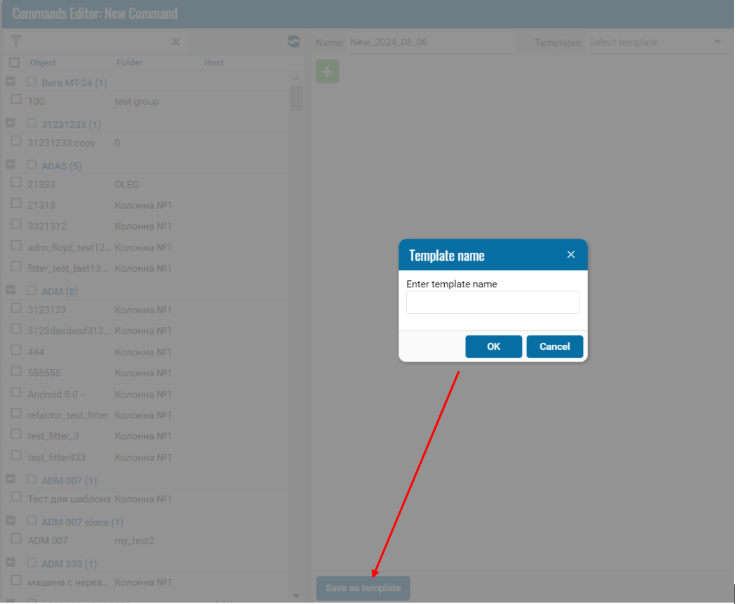The image size is (736, 604).
Task: Click the green plus add button
Action: 328,72
